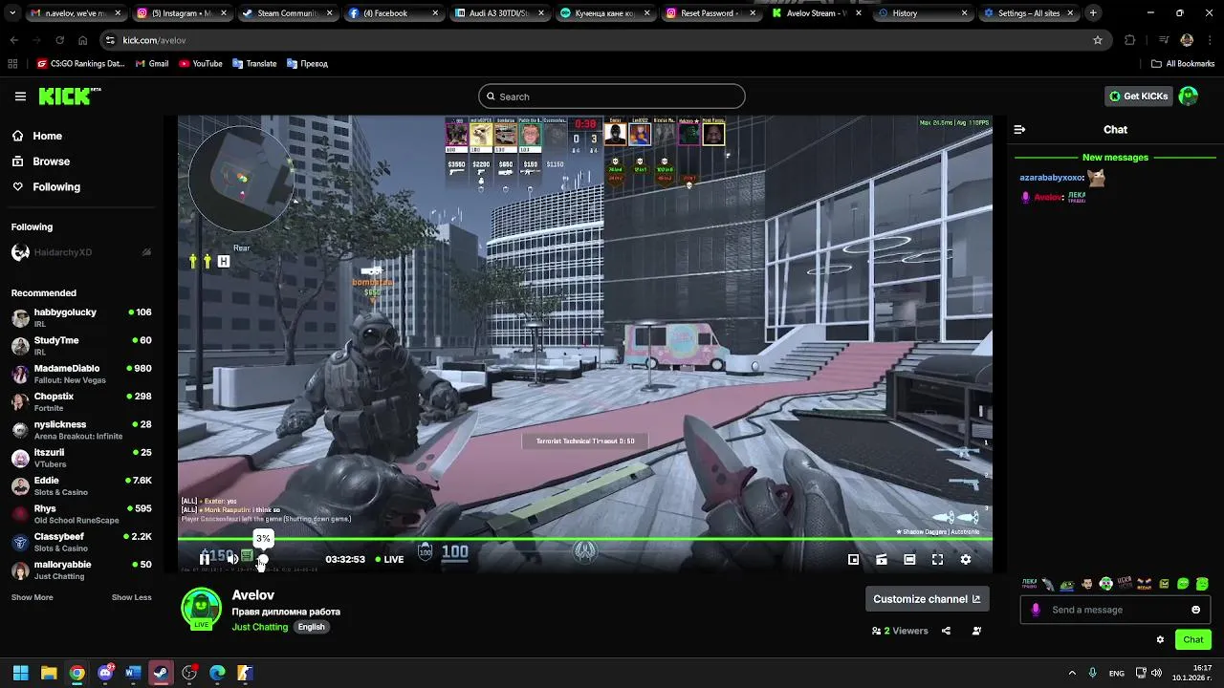Insert the Pepe frog emote
The width and height of the screenshot is (1224, 688).
[1067, 584]
